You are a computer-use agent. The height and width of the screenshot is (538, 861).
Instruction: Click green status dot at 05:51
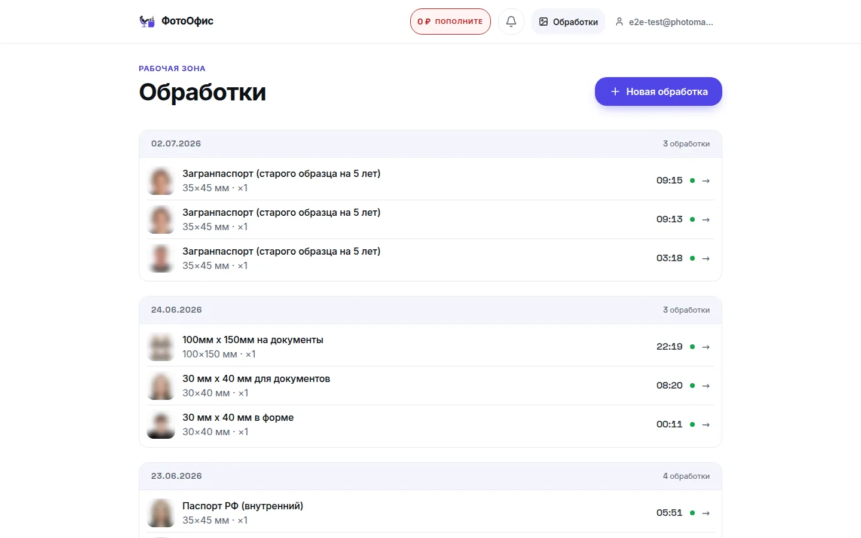[692, 513]
